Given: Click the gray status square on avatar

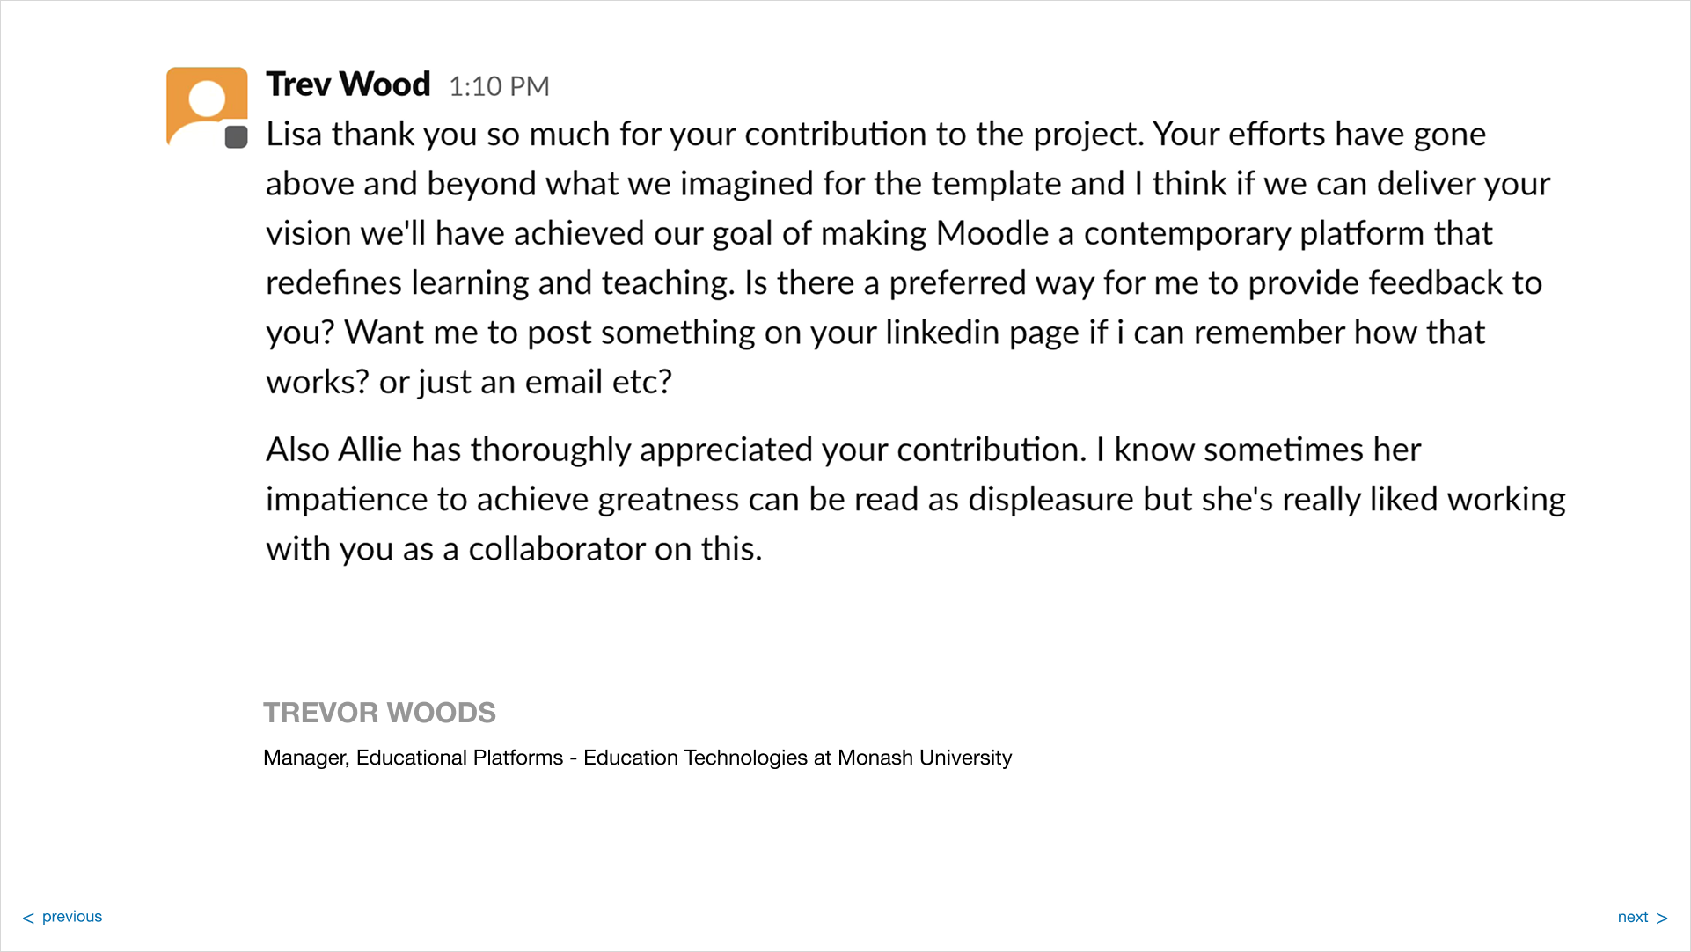Looking at the screenshot, I should (x=236, y=137).
